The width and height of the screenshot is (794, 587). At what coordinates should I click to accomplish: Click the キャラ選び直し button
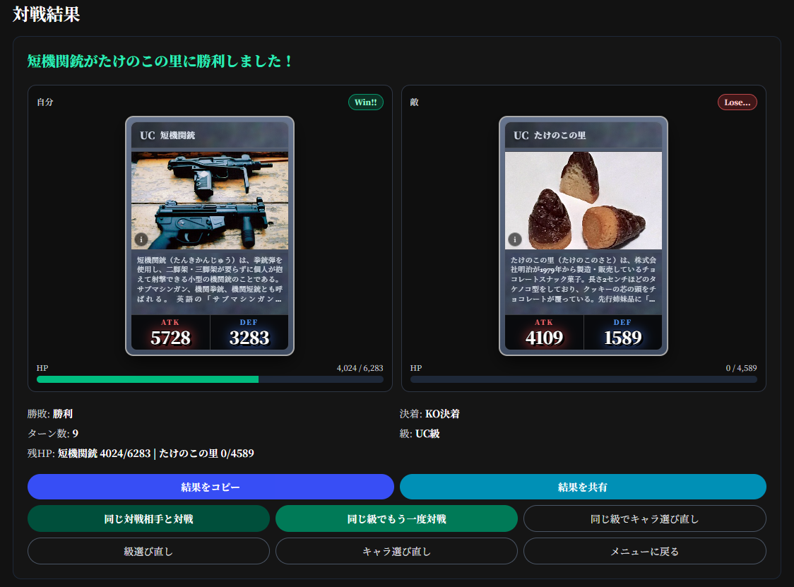396,551
